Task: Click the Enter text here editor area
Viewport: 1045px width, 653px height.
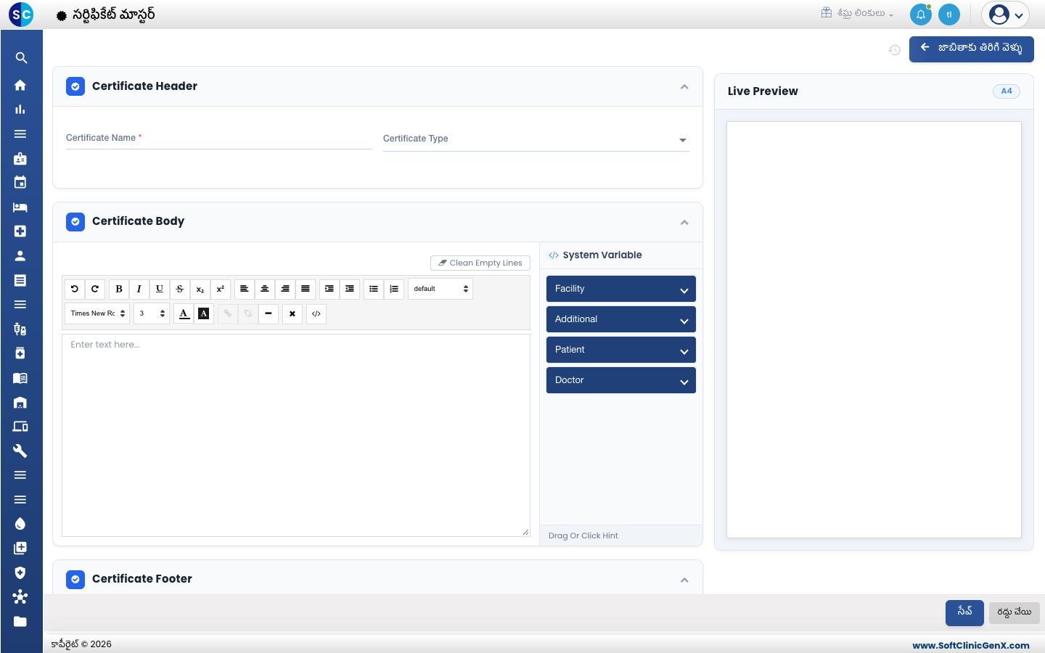Action: coord(296,435)
